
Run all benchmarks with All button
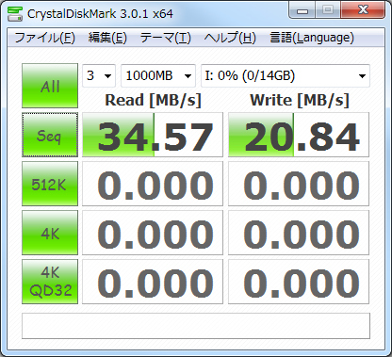pyautogui.click(x=50, y=86)
